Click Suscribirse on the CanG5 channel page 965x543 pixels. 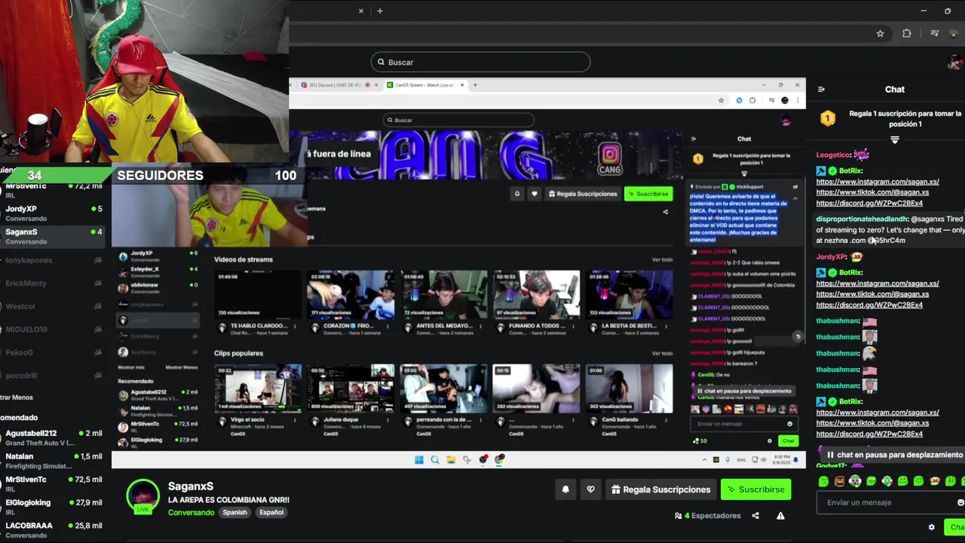click(x=648, y=194)
